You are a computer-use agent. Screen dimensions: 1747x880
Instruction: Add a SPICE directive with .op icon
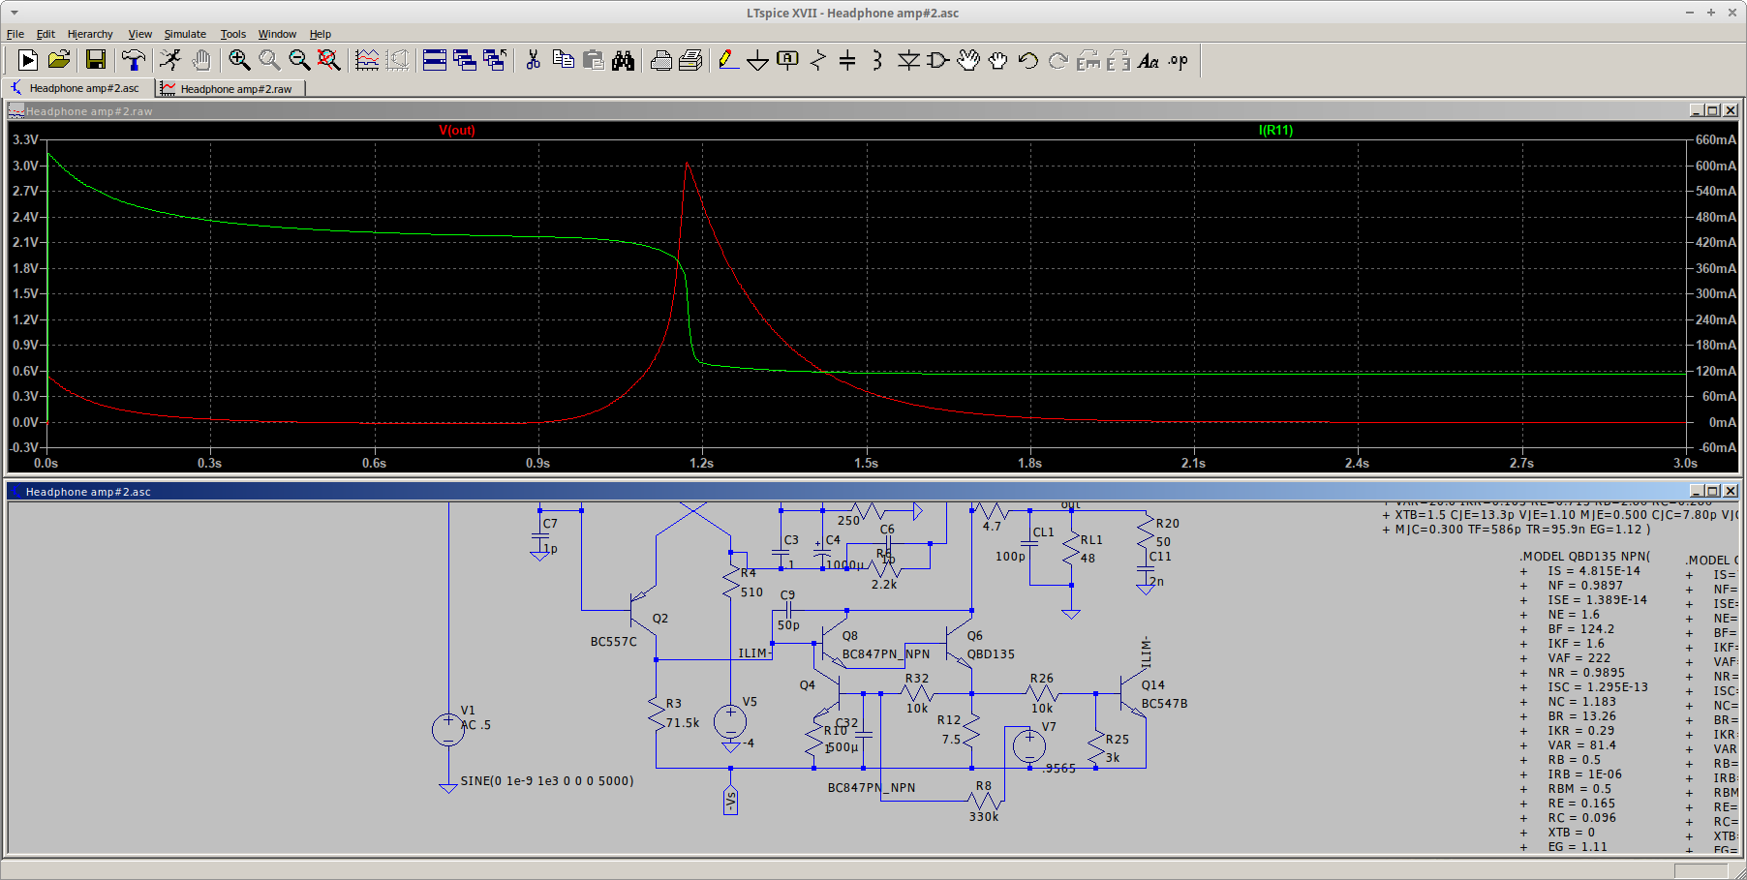tap(1179, 60)
